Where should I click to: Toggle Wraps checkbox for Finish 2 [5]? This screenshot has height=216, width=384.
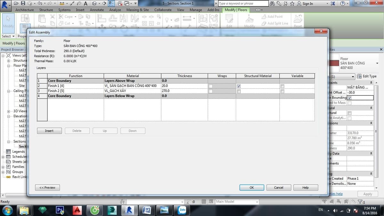coord(211,91)
